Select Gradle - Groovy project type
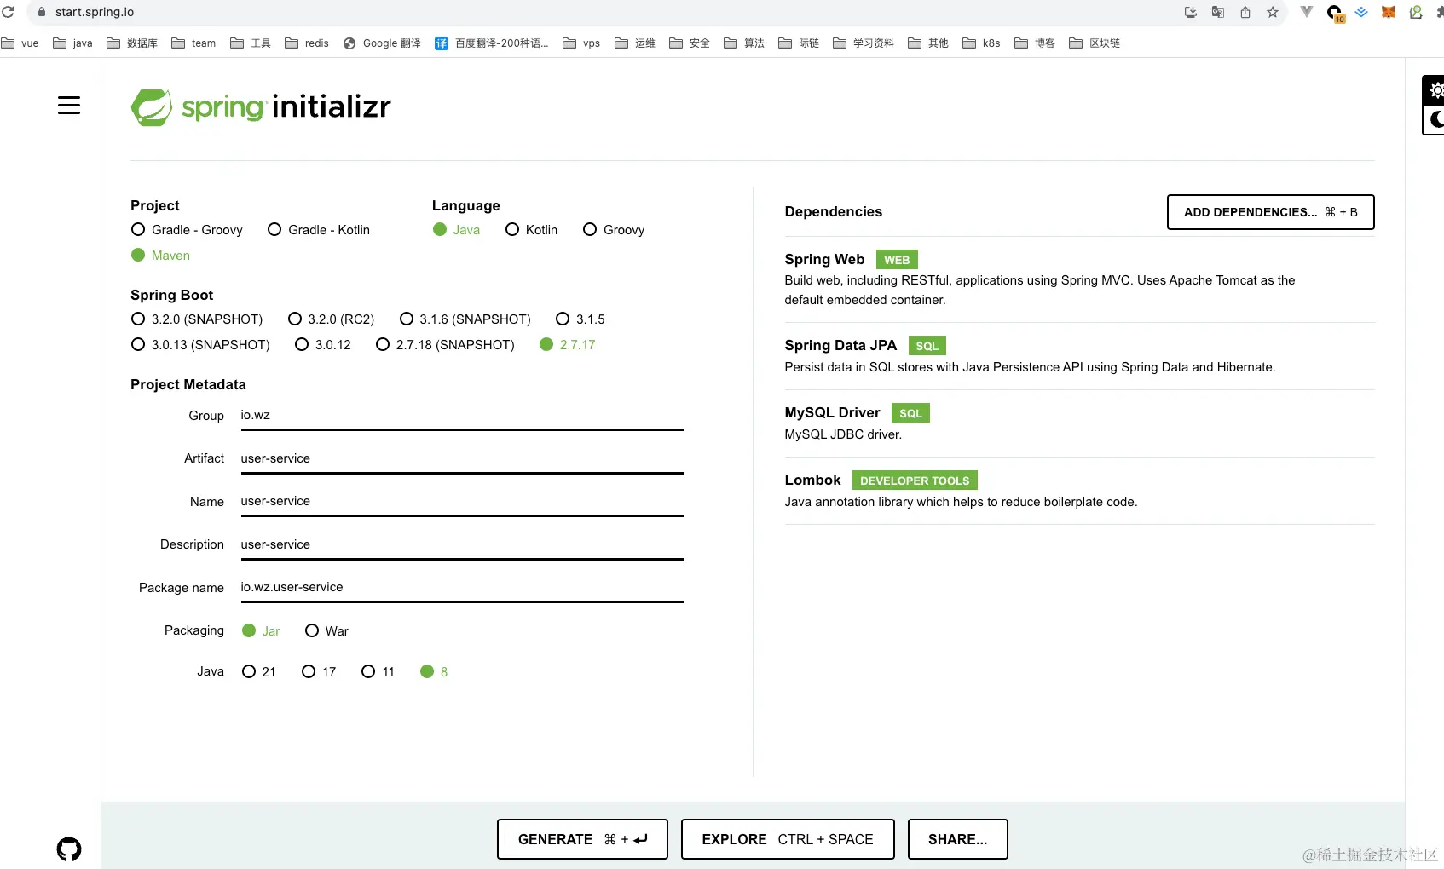The height and width of the screenshot is (869, 1444). [x=187, y=230]
